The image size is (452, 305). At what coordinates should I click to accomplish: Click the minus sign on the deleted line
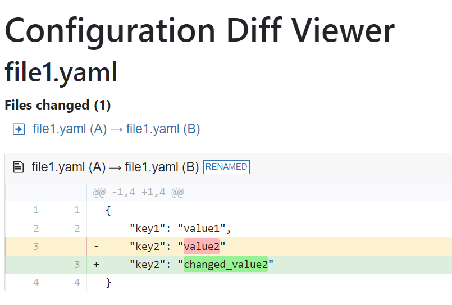[x=96, y=247]
